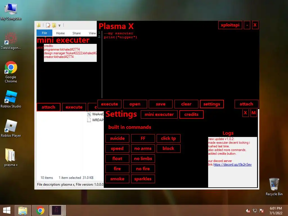The image size is (288, 216).
Task: Run the no limbs command
Action: [x=143, y=159]
